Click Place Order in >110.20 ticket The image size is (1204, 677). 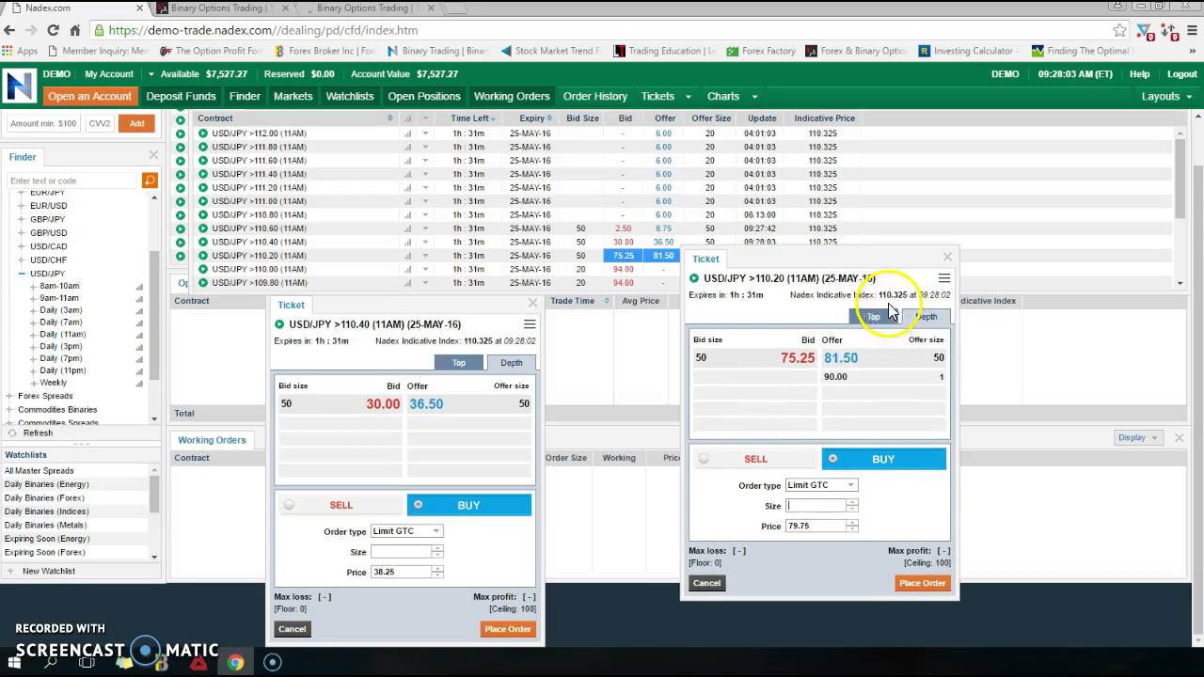tap(922, 583)
